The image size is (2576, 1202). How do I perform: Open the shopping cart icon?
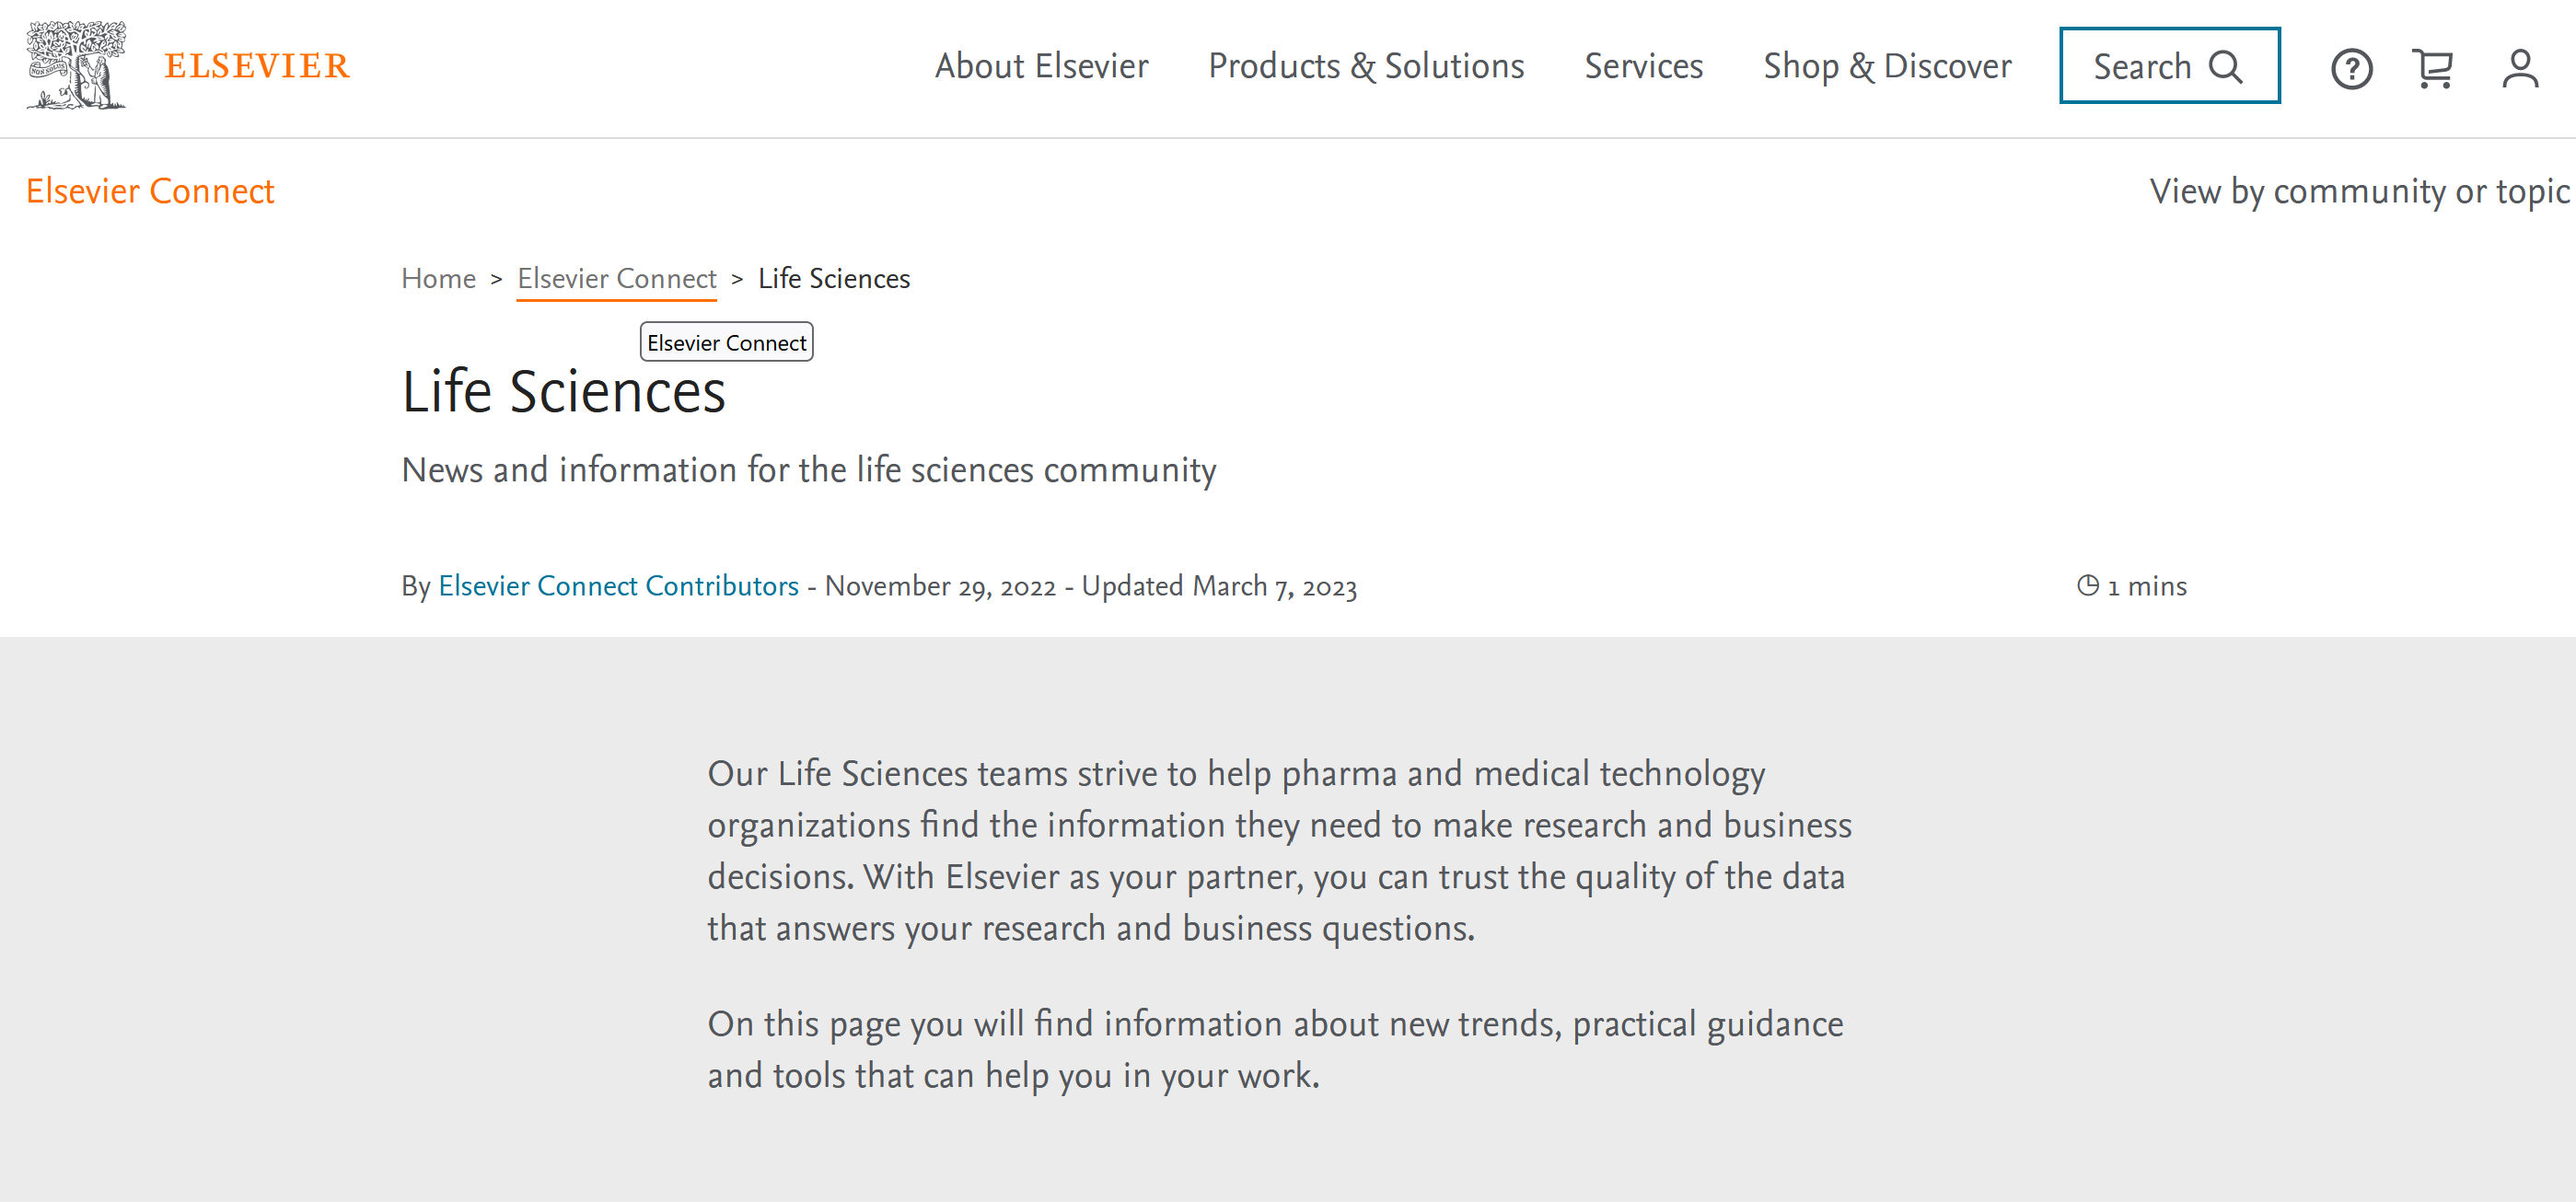click(2432, 68)
